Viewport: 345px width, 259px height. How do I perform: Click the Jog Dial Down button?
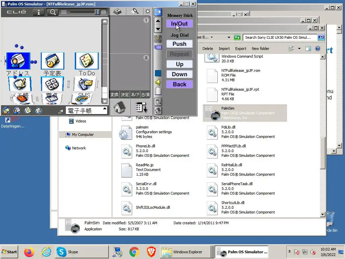pos(180,74)
